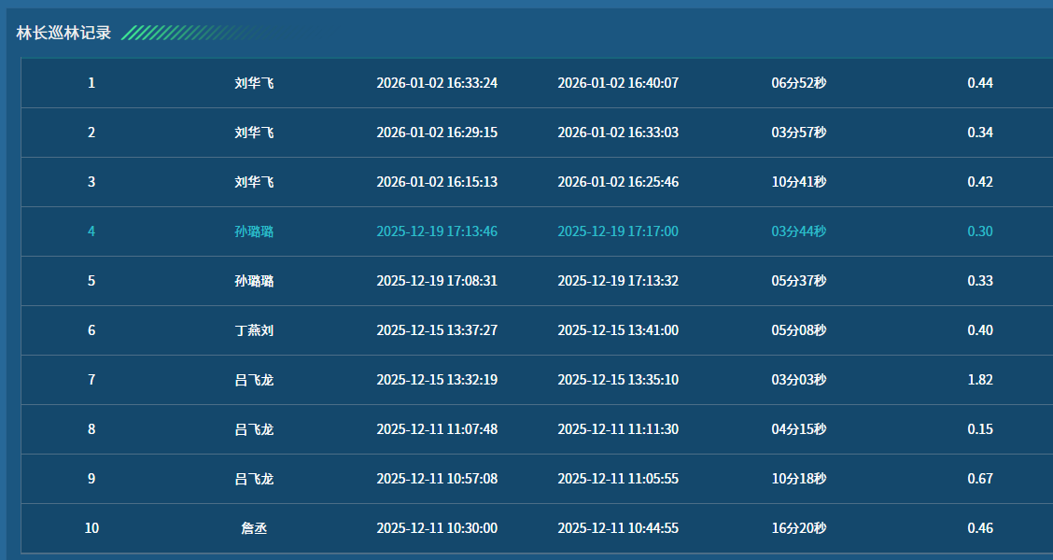This screenshot has width=1053, height=560.
Task: Click start time 2025-12-11 11:07:48
Action: coord(437,429)
